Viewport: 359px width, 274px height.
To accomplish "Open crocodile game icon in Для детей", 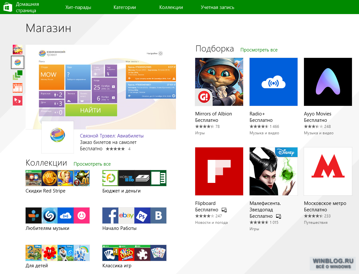I will (x=34, y=253).
